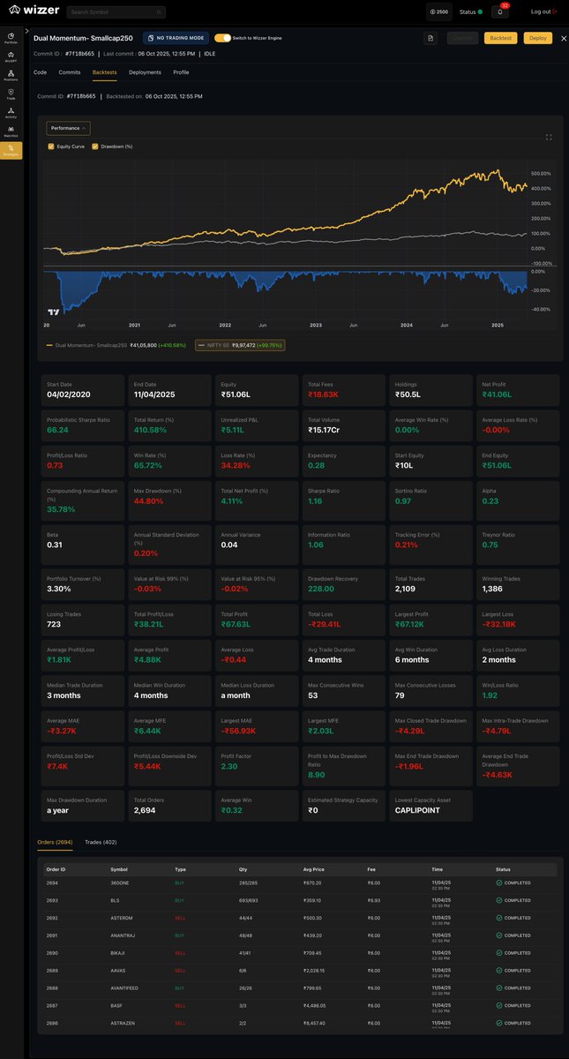Open the WizGPT sidebar icon
The height and width of the screenshot is (1059, 569).
(11, 58)
